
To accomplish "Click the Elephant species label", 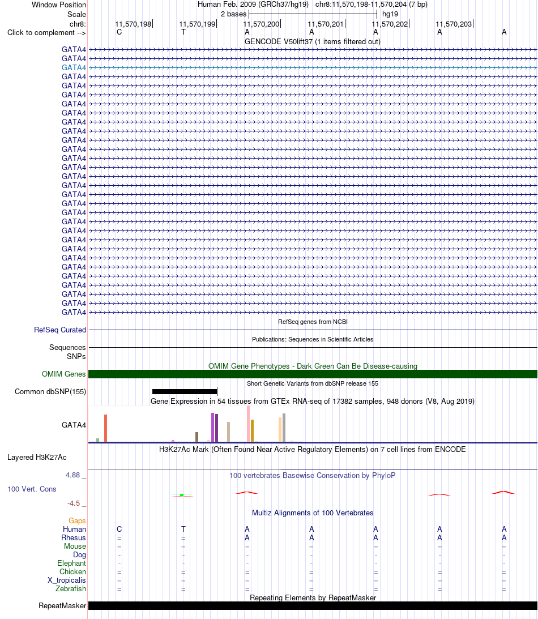I will click(71, 563).
